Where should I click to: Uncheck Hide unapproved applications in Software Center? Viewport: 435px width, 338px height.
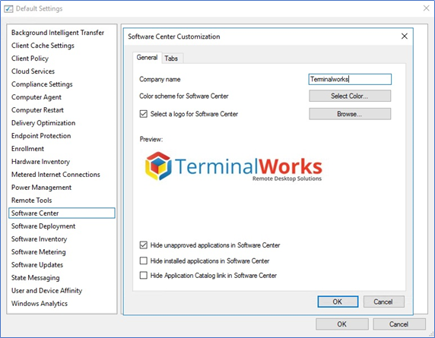pyautogui.click(x=144, y=245)
